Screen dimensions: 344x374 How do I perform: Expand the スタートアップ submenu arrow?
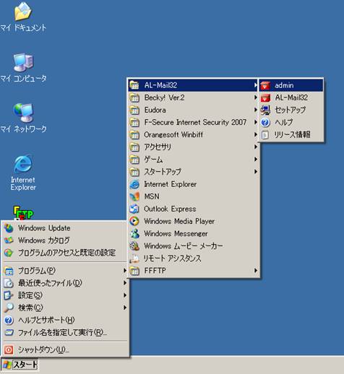256,172
